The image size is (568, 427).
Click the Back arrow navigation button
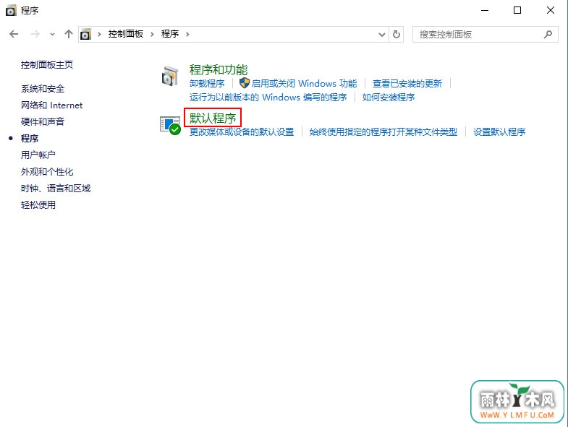coord(14,34)
